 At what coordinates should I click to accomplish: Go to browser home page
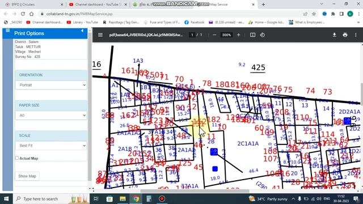[32, 14]
